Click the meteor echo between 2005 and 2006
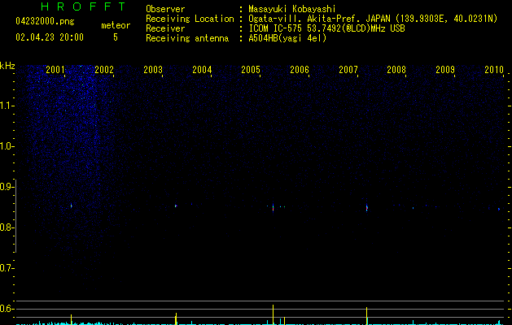Screen dimensions: 512x325 (273, 206)
